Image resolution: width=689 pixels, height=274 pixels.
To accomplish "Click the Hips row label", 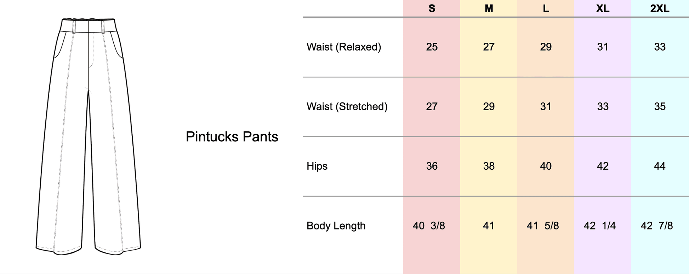I will tap(317, 166).
